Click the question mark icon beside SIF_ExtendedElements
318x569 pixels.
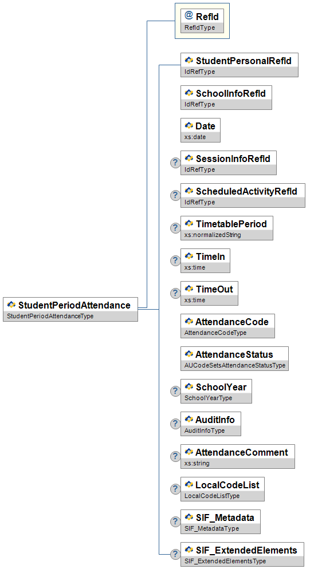pyautogui.click(x=175, y=555)
